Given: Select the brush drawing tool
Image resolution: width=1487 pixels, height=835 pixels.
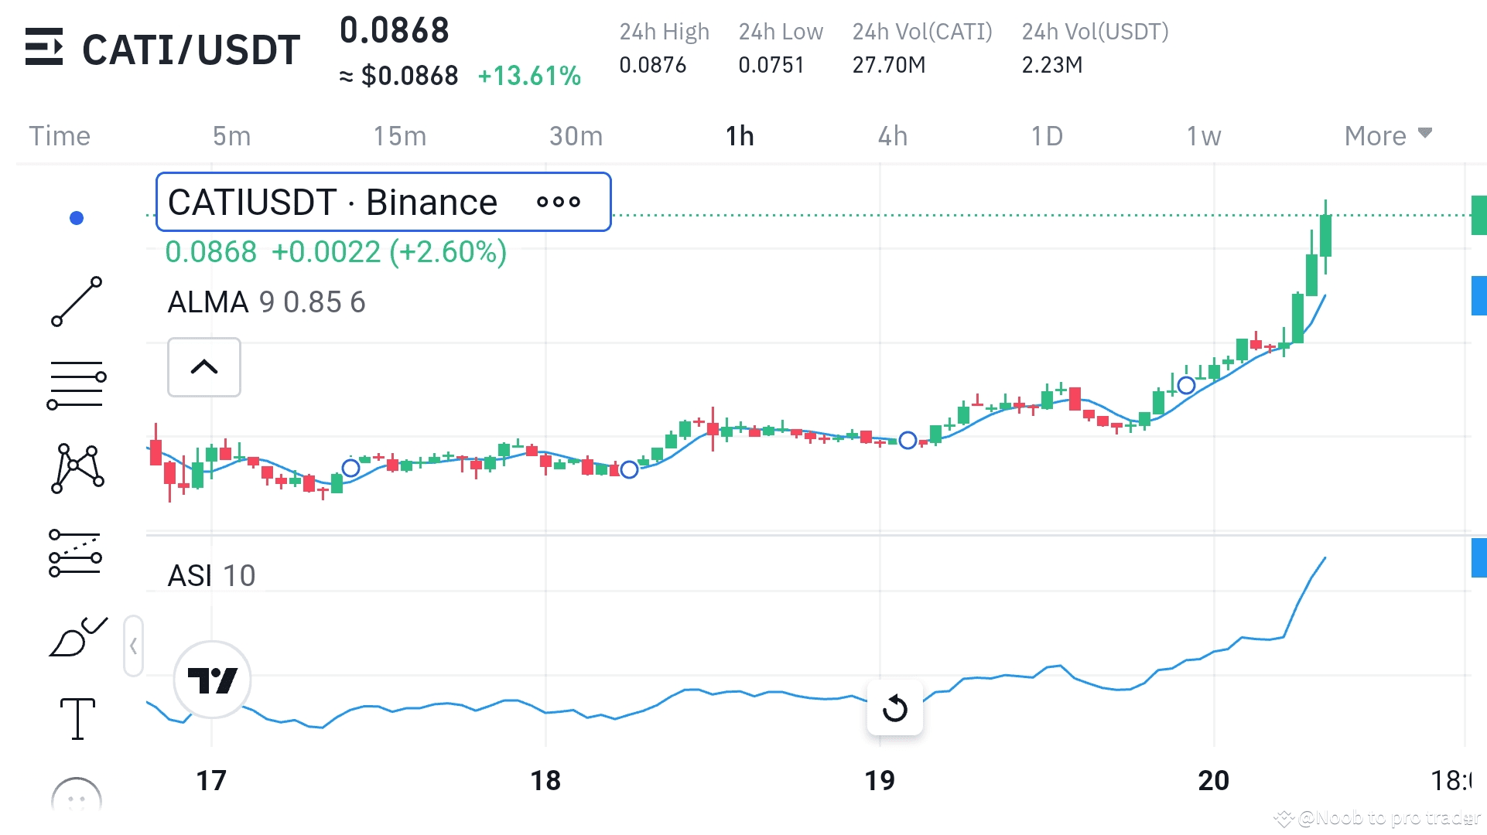Looking at the screenshot, I should [77, 637].
